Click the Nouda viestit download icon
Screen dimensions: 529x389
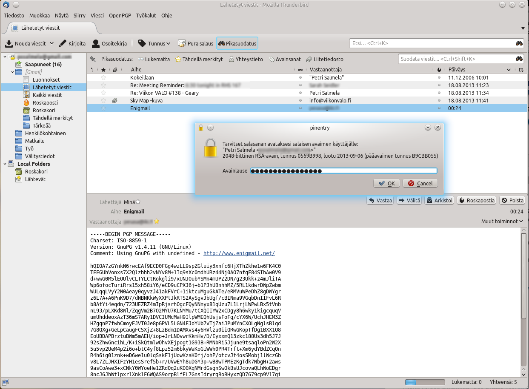[x=9, y=43]
